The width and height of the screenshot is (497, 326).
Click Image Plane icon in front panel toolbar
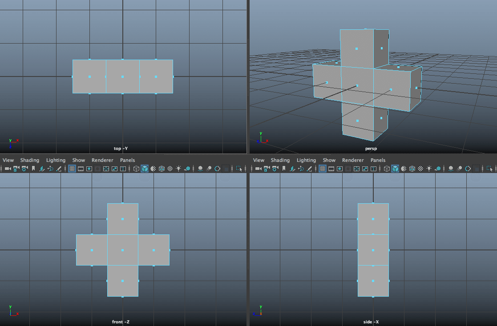pyautogui.click(x=42, y=169)
